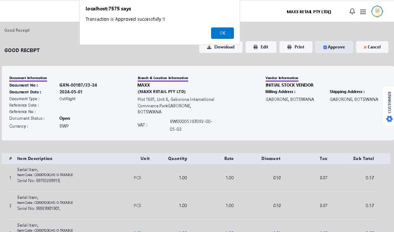This screenshot has height=232, width=394.
Task: Click the notification bell icon
Action: [352, 11]
